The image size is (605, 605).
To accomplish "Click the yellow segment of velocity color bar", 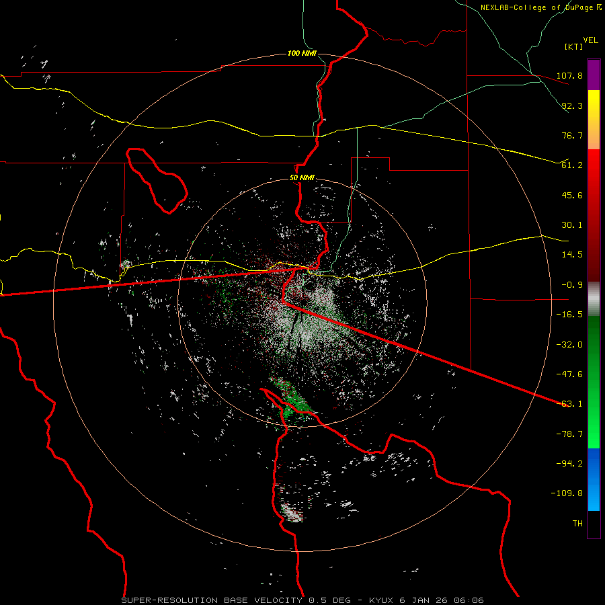I will click(x=594, y=120).
